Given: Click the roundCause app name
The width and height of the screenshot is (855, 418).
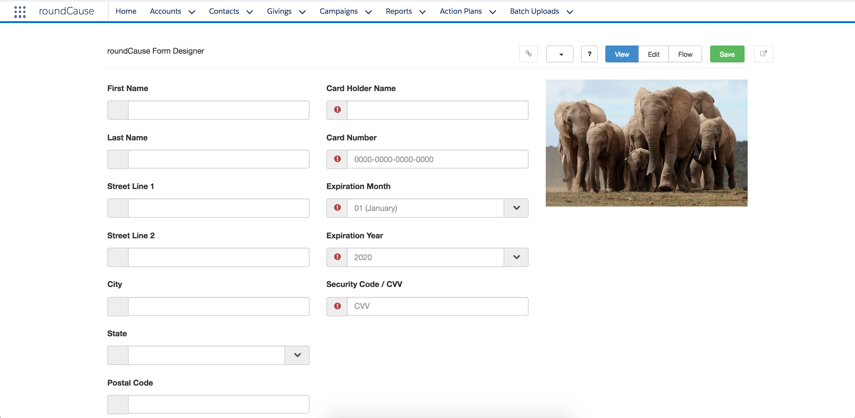Looking at the screenshot, I should click(66, 11).
